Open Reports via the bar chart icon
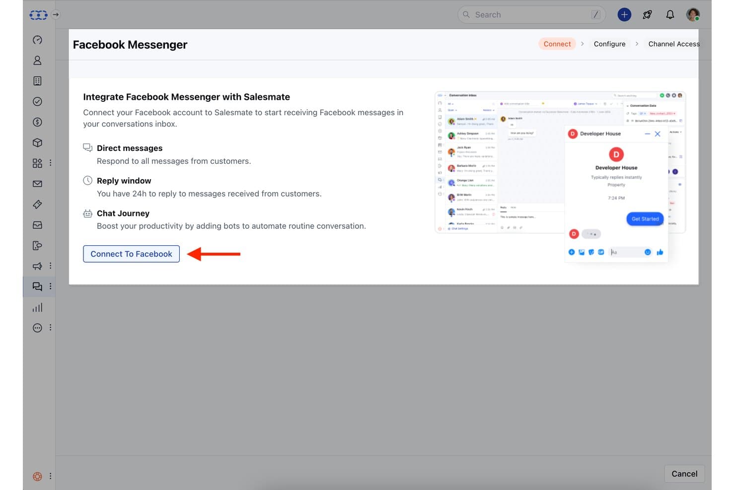The height and width of the screenshot is (490, 735). tap(37, 307)
